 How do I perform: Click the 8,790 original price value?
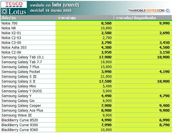point(164,125)
